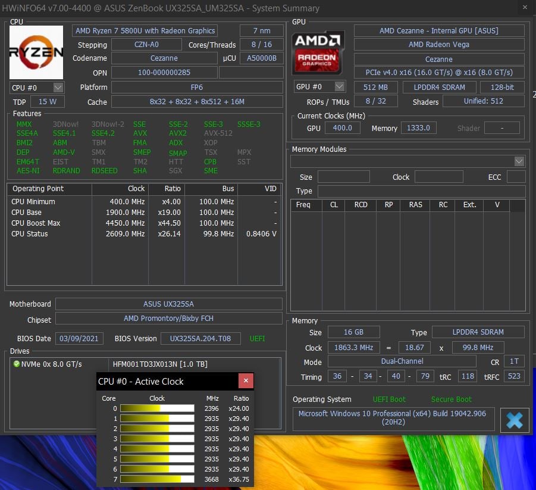Click the CZN-A0 stepping field
This screenshot has height=490, width=536.
point(146,45)
